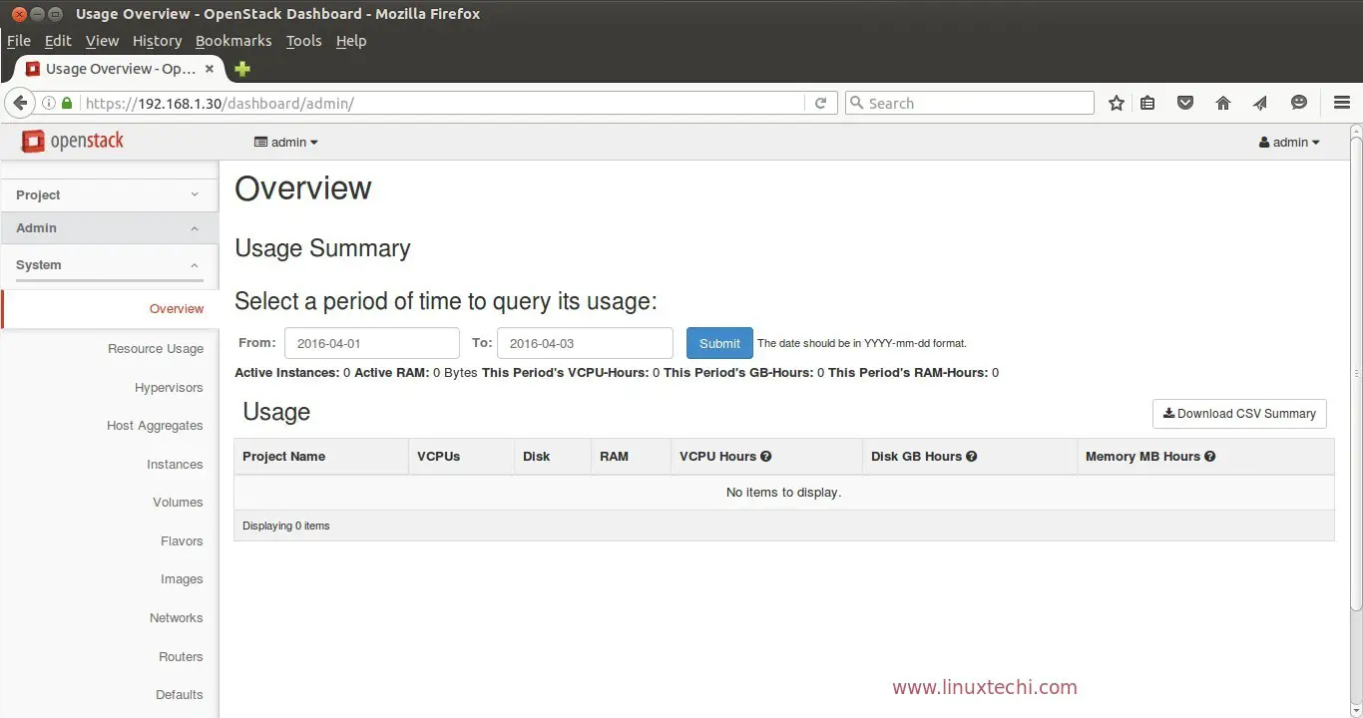Viewport: 1363px width, 718px height.
Task: Open the bookmarks list icon
Action: click(1147, 103)
